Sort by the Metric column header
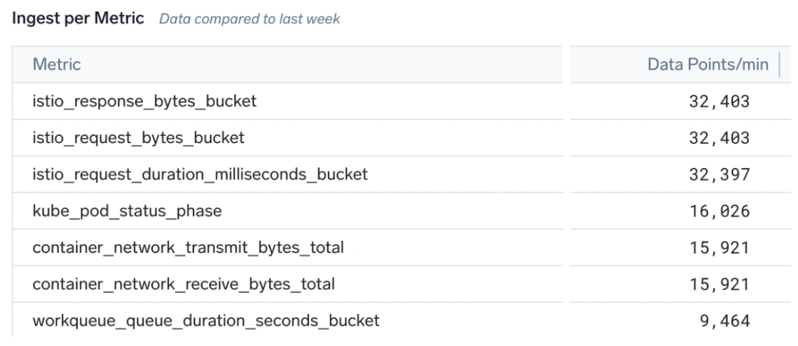 (57, 64)
